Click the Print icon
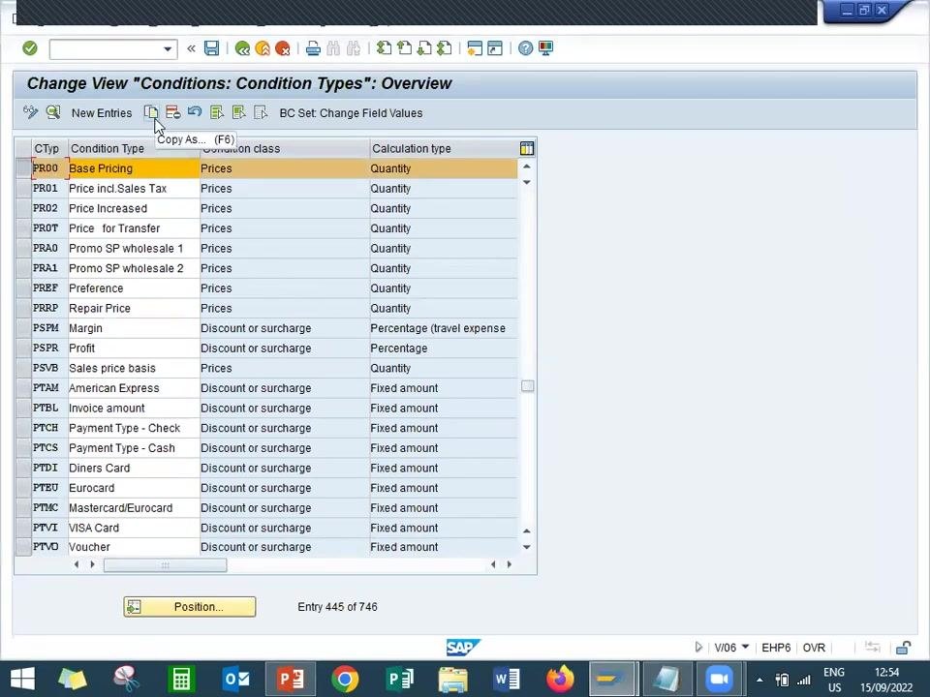Viewport: 930px width, 697px height. point(313,48)
